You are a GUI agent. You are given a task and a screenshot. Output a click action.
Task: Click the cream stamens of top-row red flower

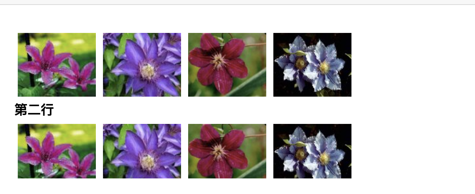tap(219, 61)
